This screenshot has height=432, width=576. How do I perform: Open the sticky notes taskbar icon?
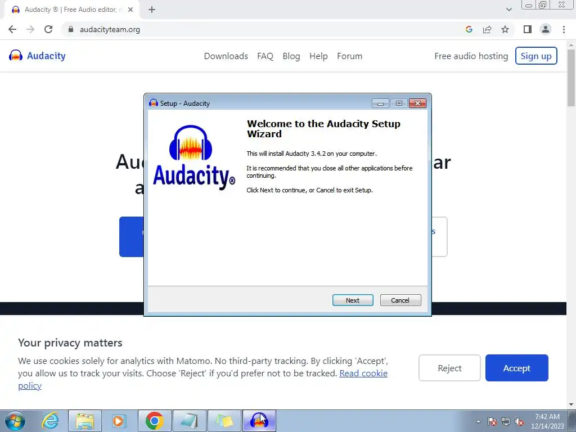pyautogui.click(x=224, y=421)
